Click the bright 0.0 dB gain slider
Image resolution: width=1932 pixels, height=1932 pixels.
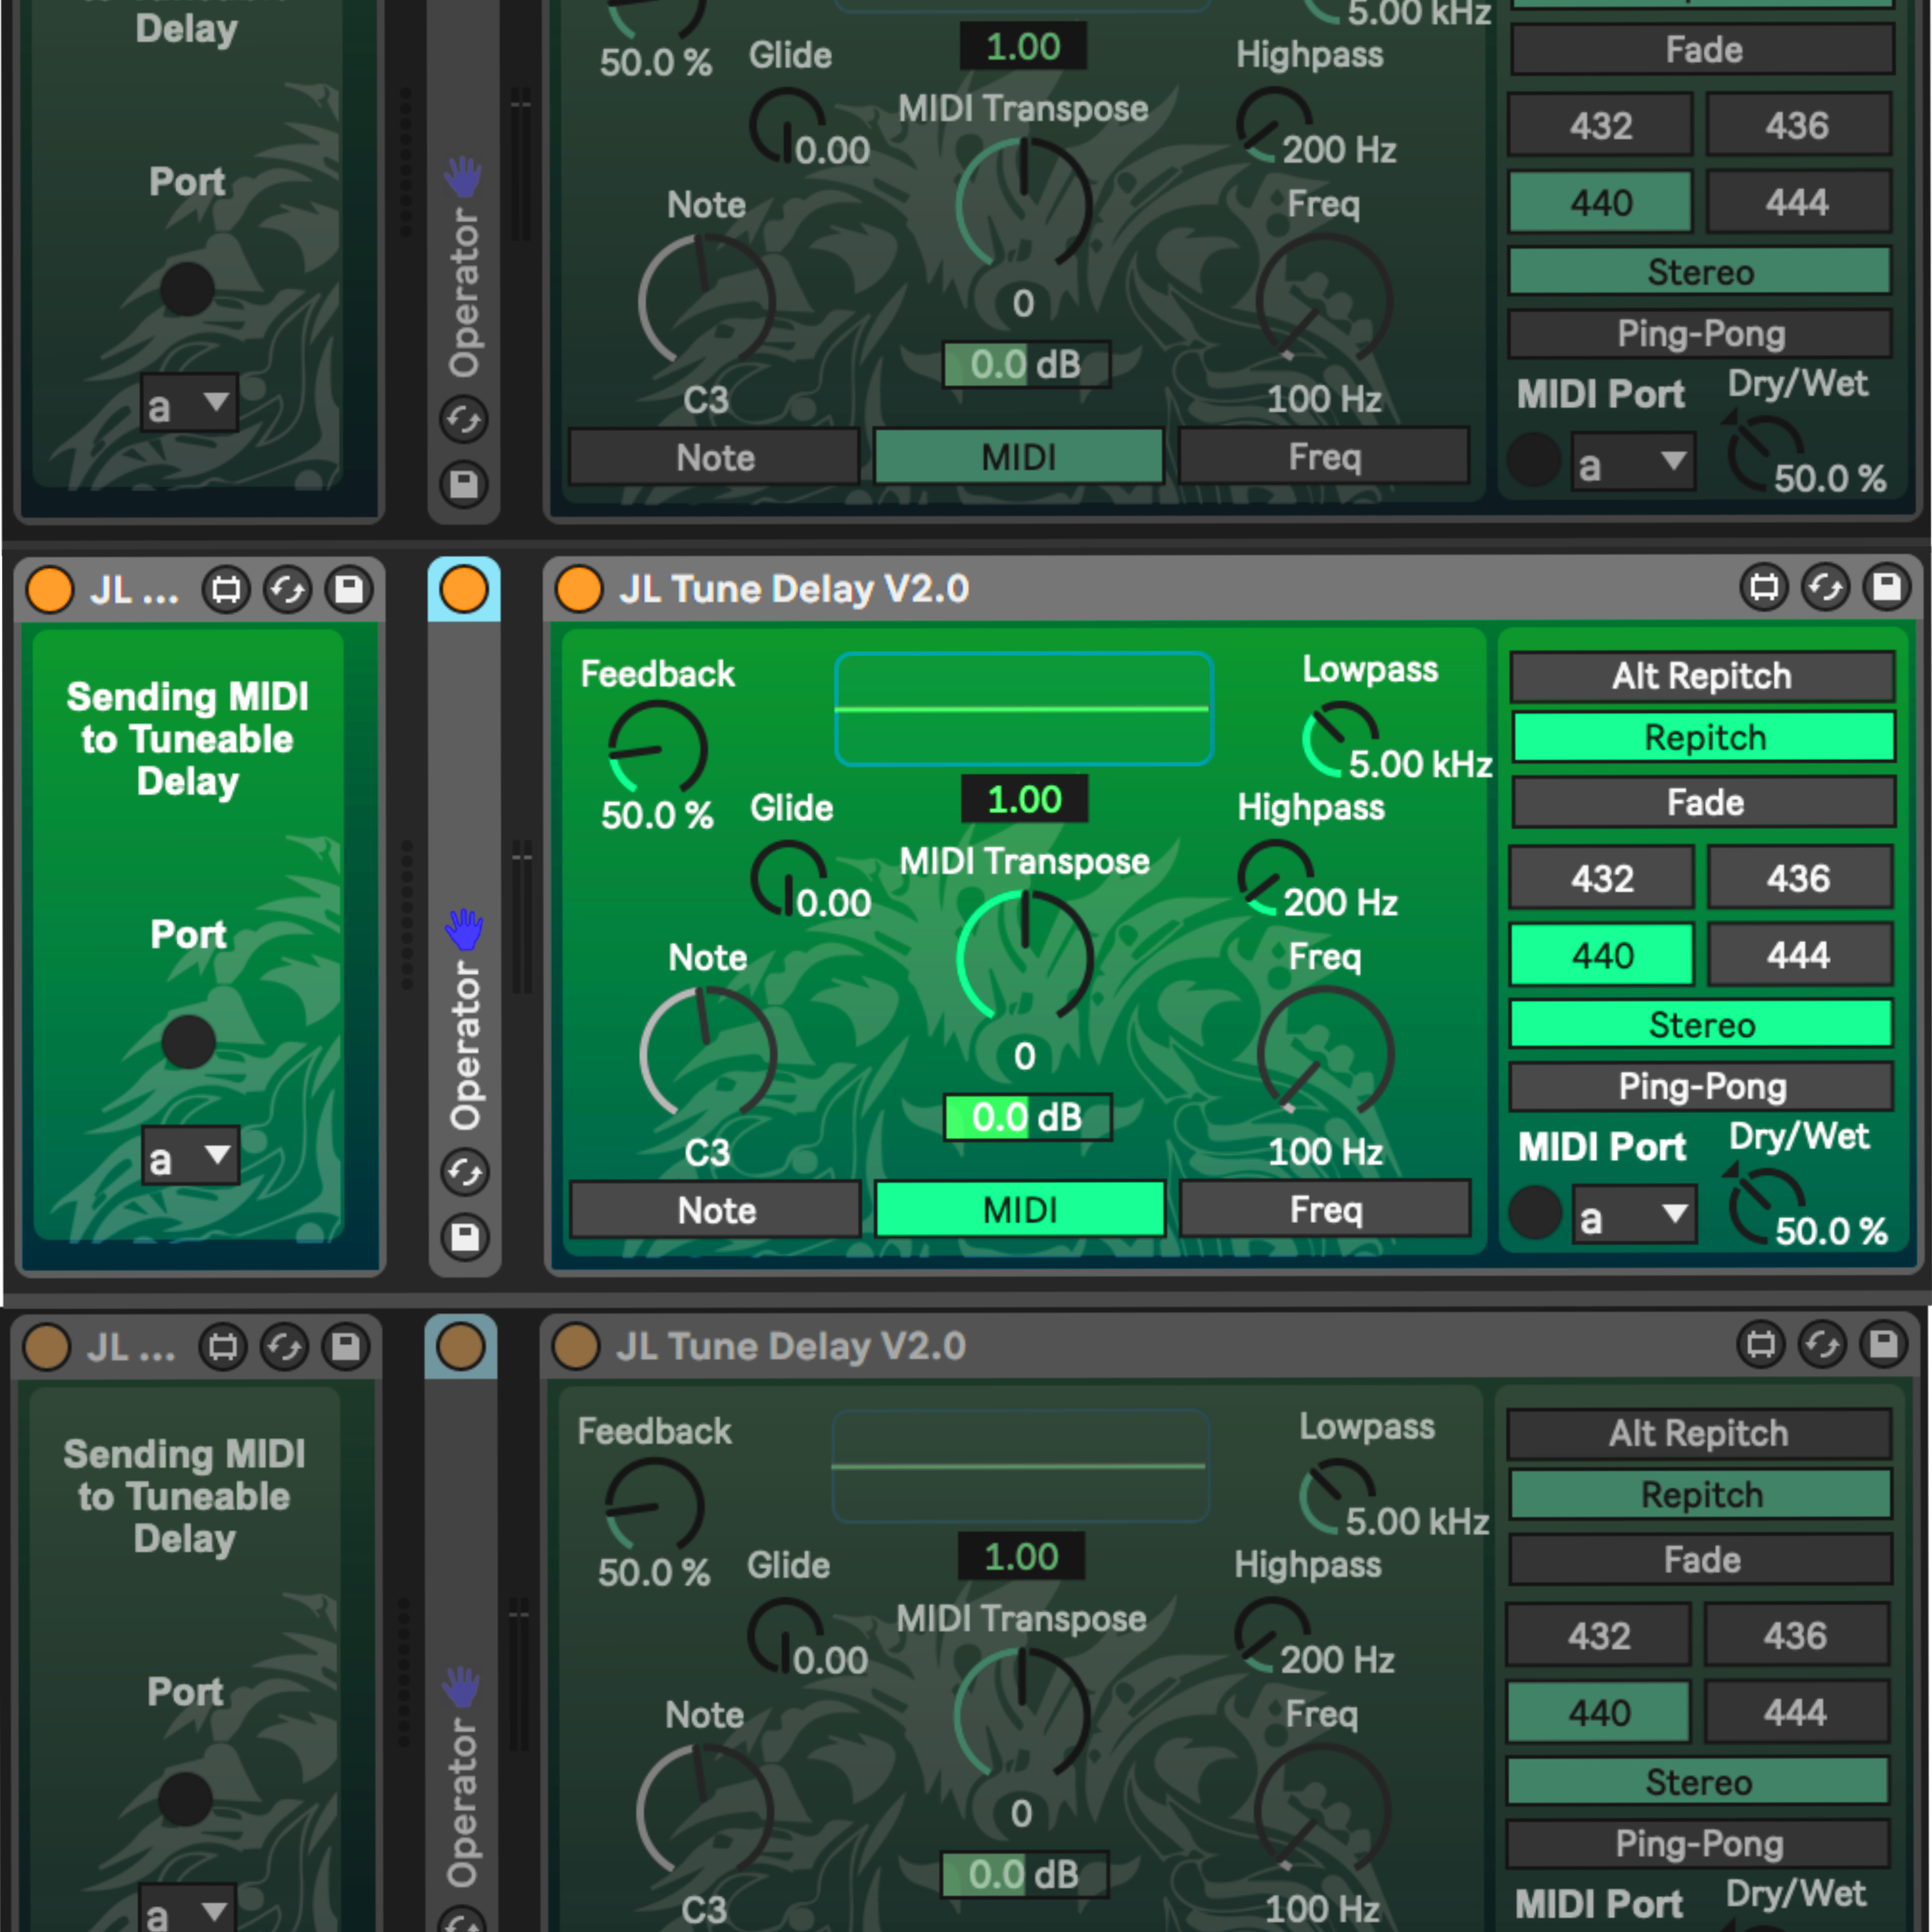pyautogui.click(x=1027, y=1117)
